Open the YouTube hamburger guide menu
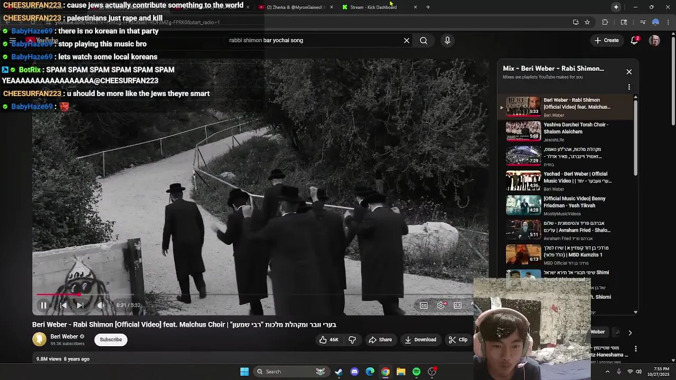This screenshot has width=676, height=380. (13, 41)
